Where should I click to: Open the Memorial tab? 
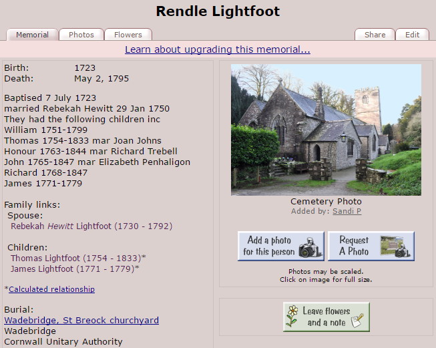[x=32, y=35]
